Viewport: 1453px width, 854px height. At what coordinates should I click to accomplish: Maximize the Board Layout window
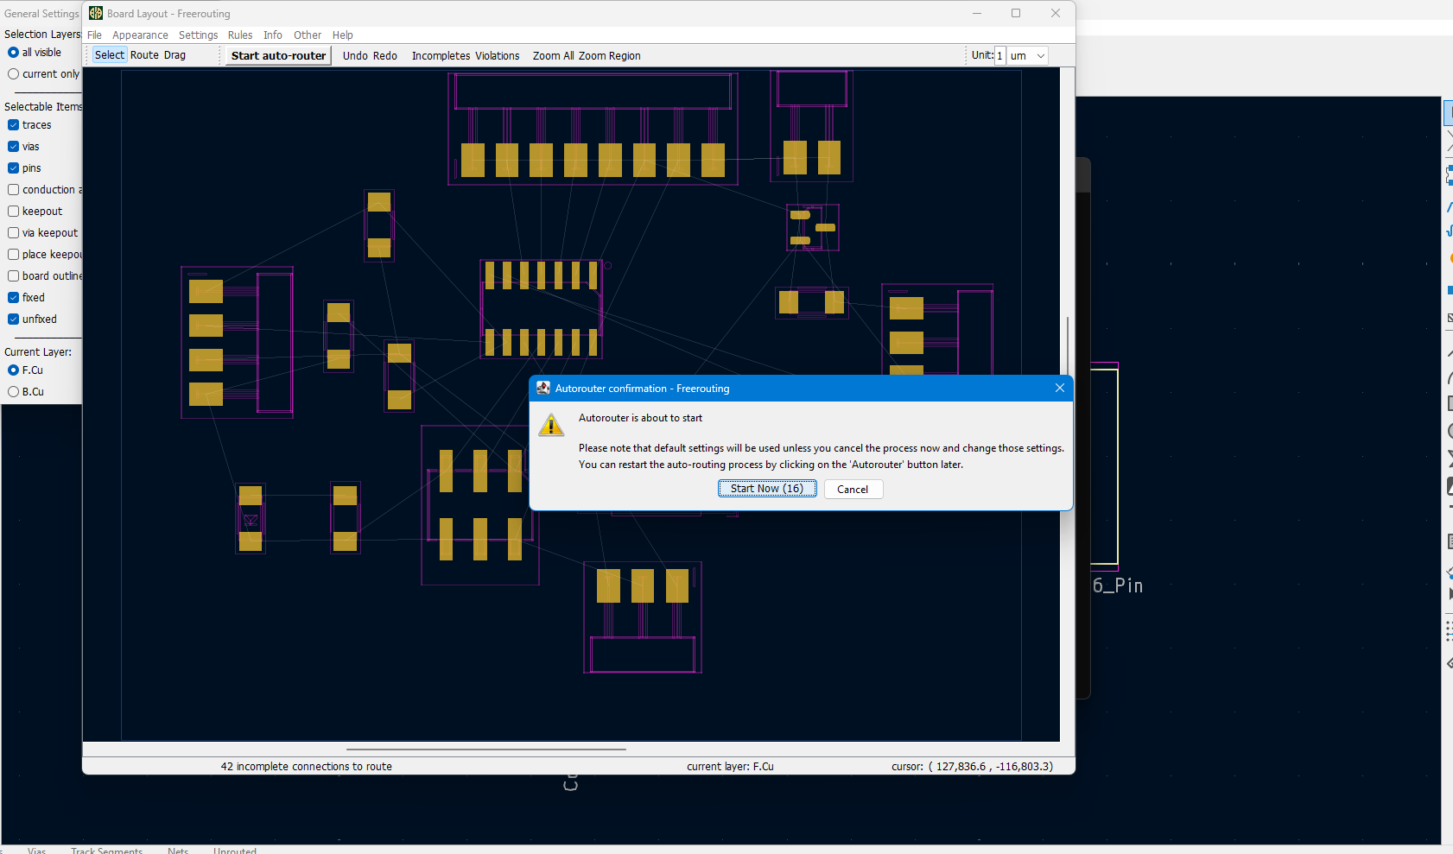tap(1016, 13)
